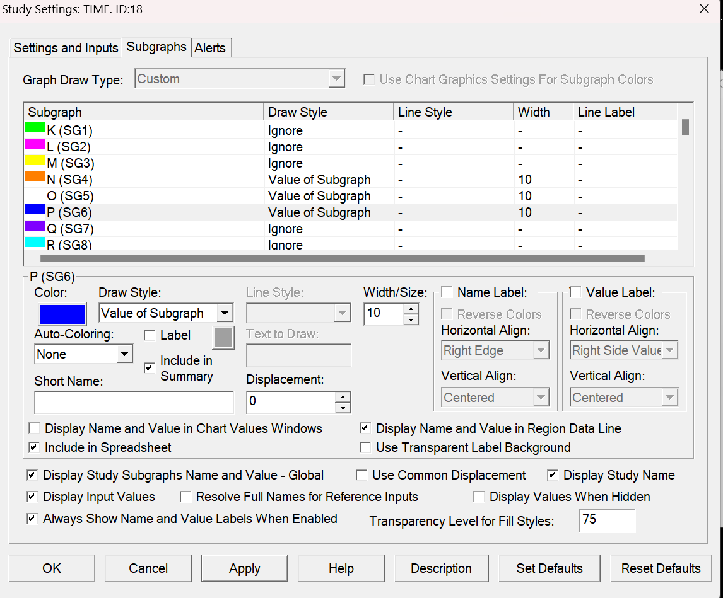Select the purple Q (SG7) subgraph row

click(70, 229)
